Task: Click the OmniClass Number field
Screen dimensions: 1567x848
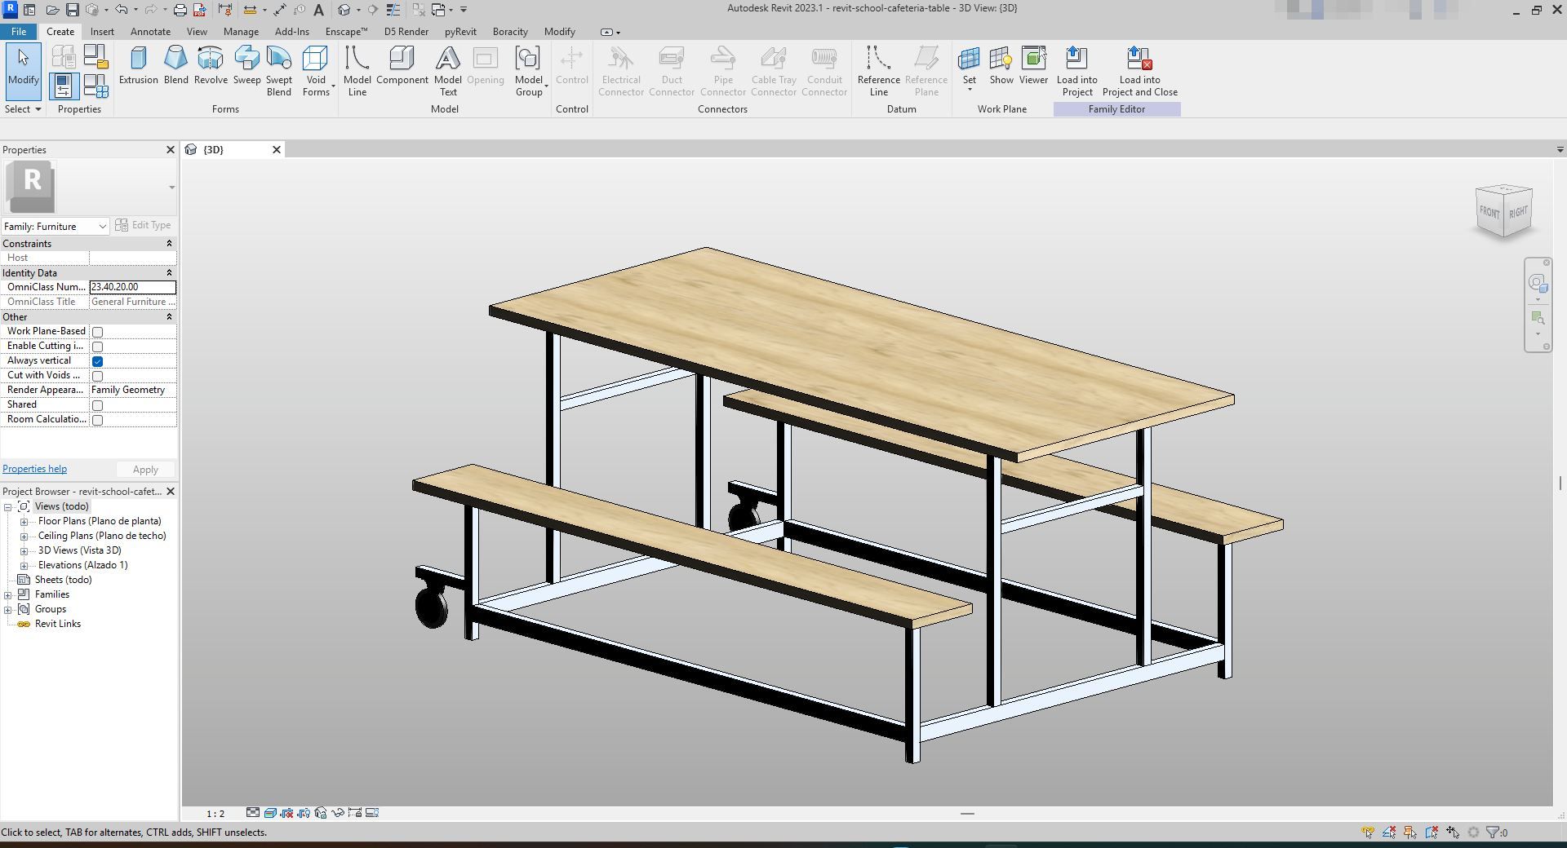Action: tap(132, 287)
